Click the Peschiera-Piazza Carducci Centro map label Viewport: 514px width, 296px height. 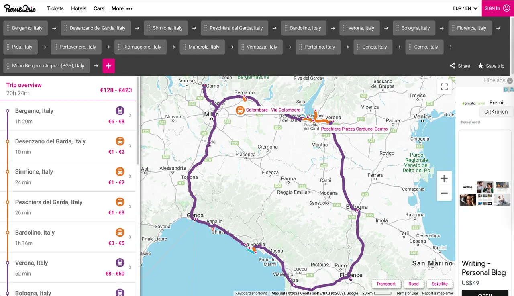355,129
